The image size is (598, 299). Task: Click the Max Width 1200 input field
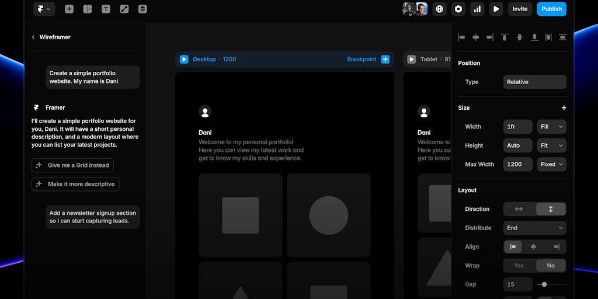coord(518,164)
